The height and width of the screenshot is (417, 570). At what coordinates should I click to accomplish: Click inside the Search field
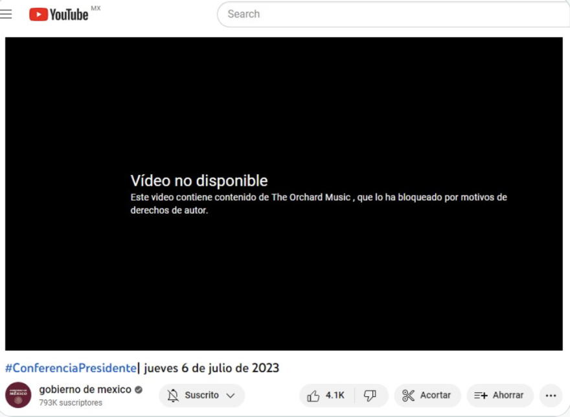tap(389, 14)
